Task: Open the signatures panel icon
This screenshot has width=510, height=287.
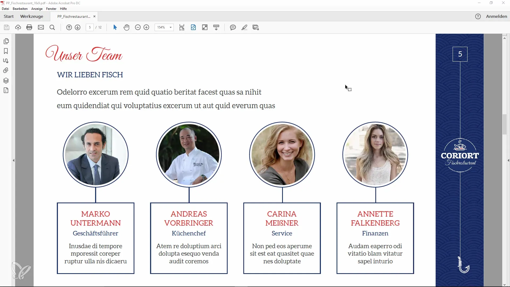Action: tap(6, 61)
